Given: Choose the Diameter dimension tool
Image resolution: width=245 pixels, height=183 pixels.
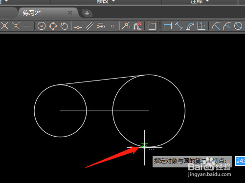Looking at the screenshot, I should pyautogui.click(x=238, y=26).
